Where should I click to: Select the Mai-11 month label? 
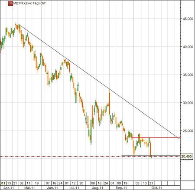click(30, 188)
